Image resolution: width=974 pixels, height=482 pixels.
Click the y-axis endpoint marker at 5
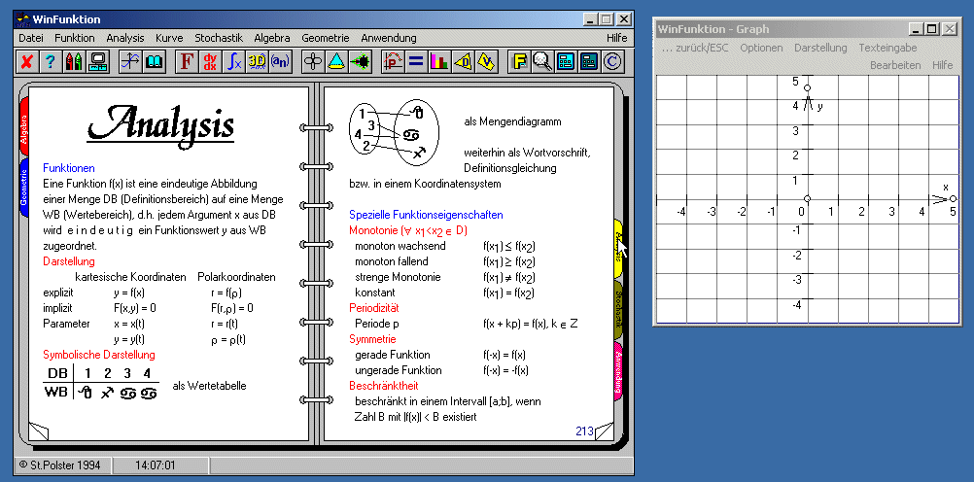[x=807, y=88]
